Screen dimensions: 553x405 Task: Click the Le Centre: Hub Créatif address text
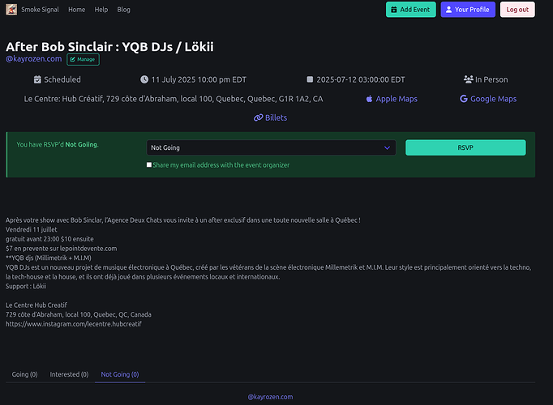coord(174,99)
